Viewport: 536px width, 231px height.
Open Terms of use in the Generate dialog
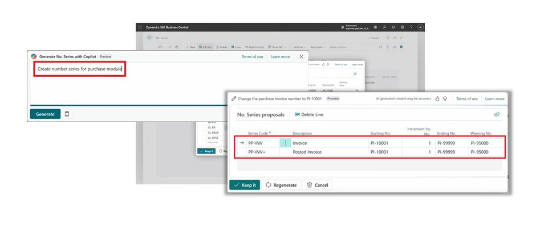click(x=252, y=57)
